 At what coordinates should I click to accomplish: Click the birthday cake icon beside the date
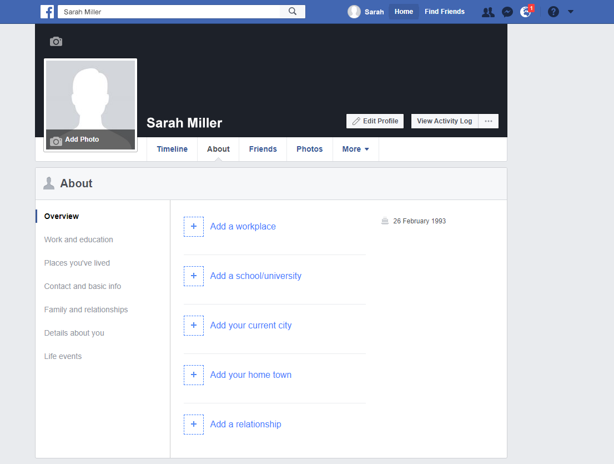(x=385, y=221)
